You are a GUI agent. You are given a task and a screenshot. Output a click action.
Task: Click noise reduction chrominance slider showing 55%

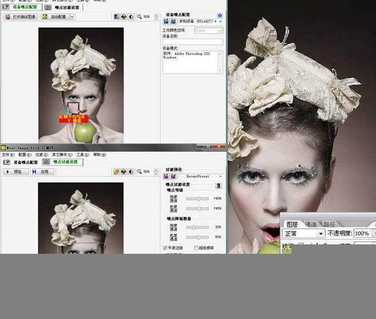tap(197, 237)
